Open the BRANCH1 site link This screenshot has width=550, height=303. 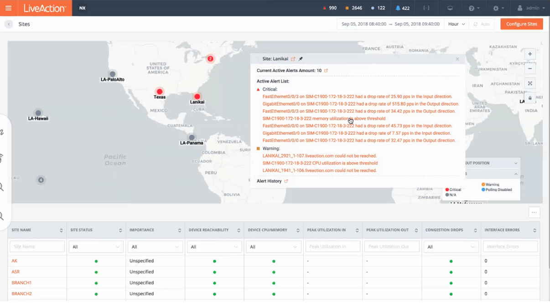[21, 283]
